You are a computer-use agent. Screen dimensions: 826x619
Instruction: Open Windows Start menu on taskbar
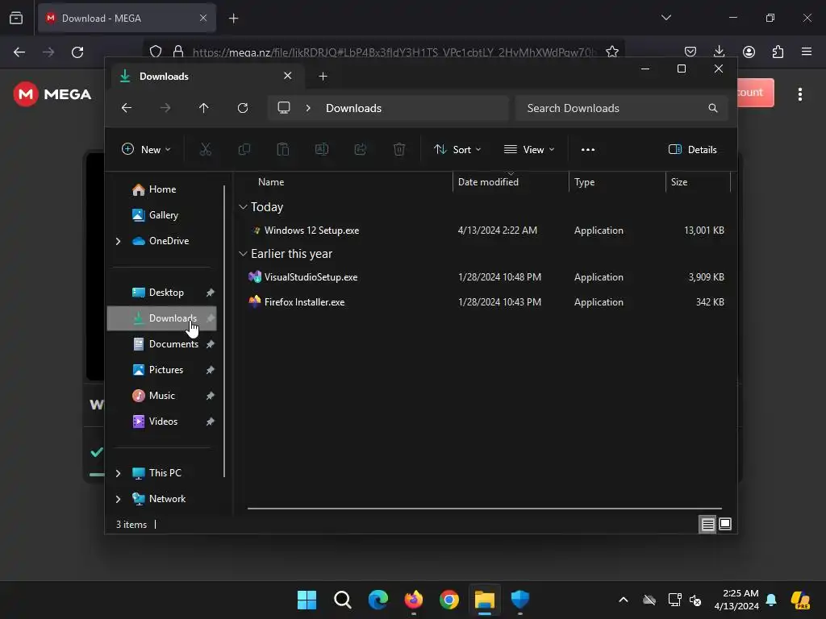tap(307, 600)
